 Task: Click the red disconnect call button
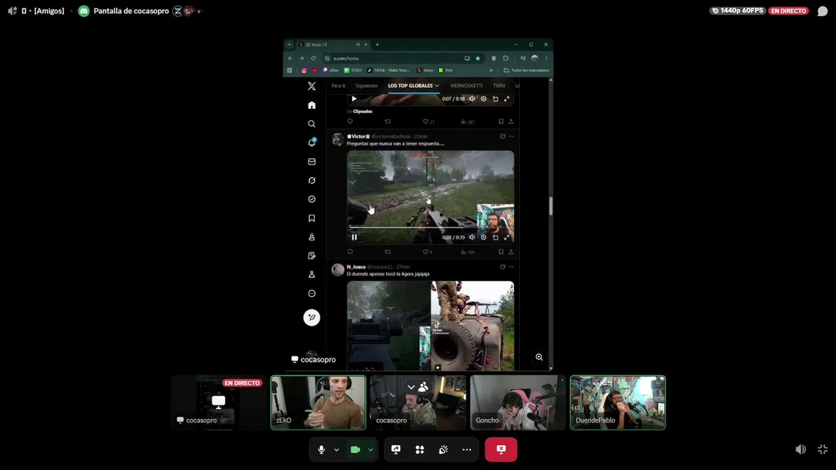pos(501,450)
